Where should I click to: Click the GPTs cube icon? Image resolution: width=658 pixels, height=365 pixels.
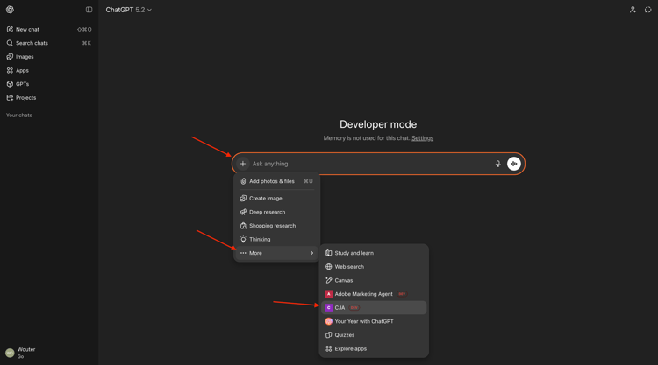[10, 84]
